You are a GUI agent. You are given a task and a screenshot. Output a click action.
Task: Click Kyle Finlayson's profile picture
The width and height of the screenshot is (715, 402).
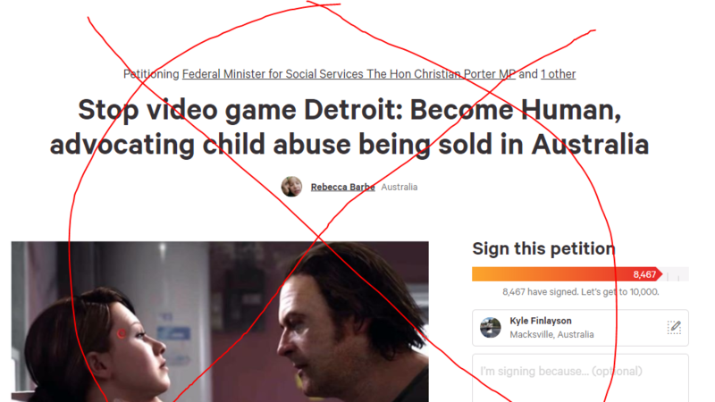coord(491,328)
